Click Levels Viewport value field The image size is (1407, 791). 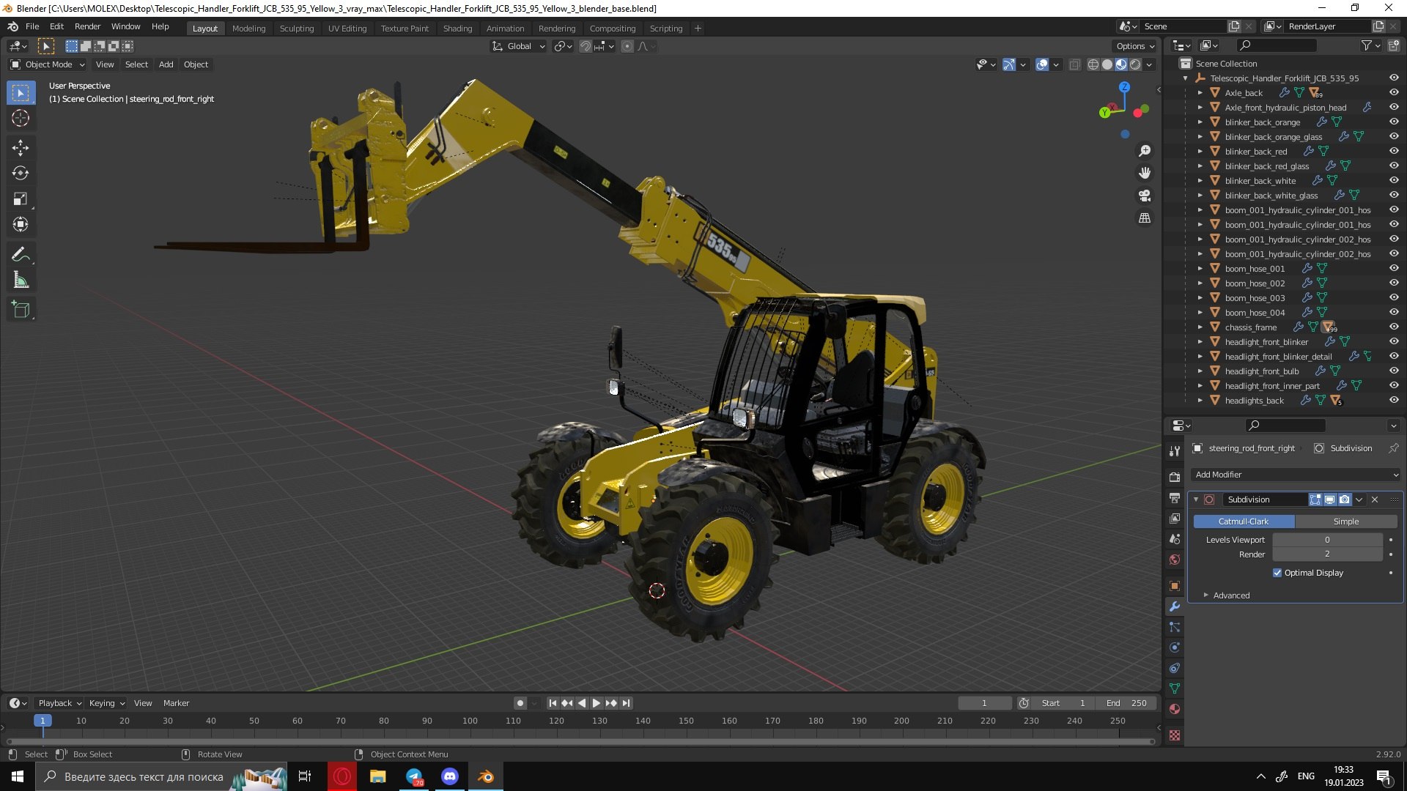(x=1327, y=540)
